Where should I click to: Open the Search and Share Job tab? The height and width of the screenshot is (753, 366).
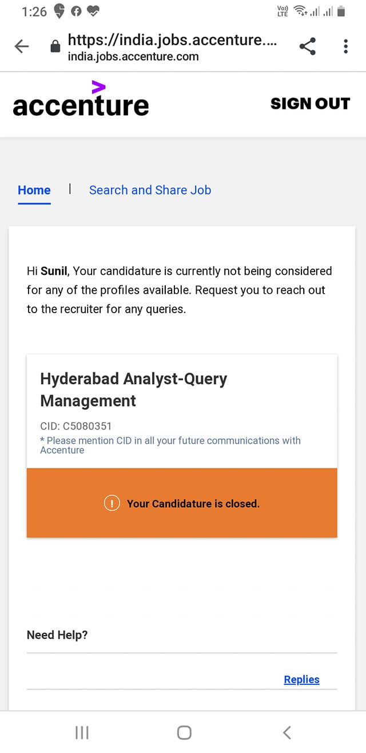coord(150,190)
